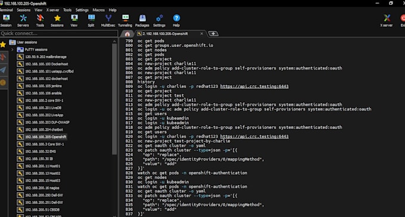Click the scroll-up arrow of the session list
Image resolution: width=405 pixels, height=217 pixels.
click(x=114, y=41)
